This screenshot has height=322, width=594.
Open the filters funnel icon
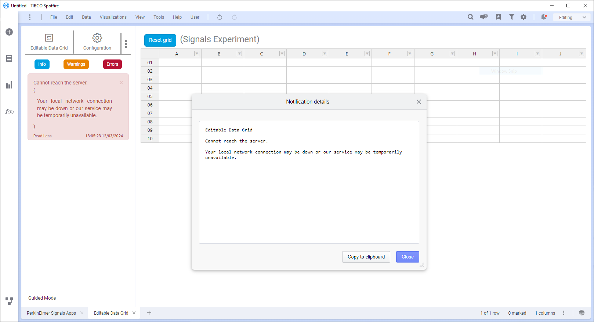(x=511, y=17)
